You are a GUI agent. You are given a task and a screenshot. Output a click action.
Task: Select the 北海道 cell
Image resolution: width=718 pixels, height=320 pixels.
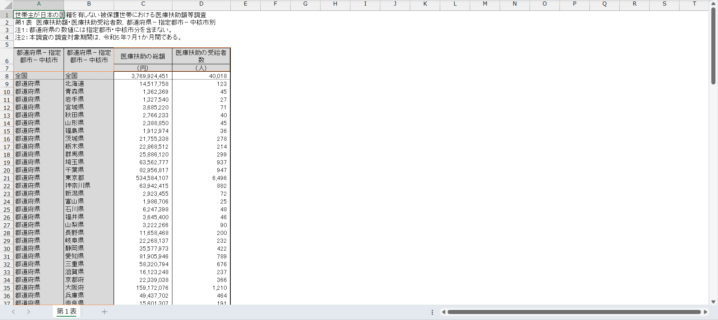pos(89,84)
